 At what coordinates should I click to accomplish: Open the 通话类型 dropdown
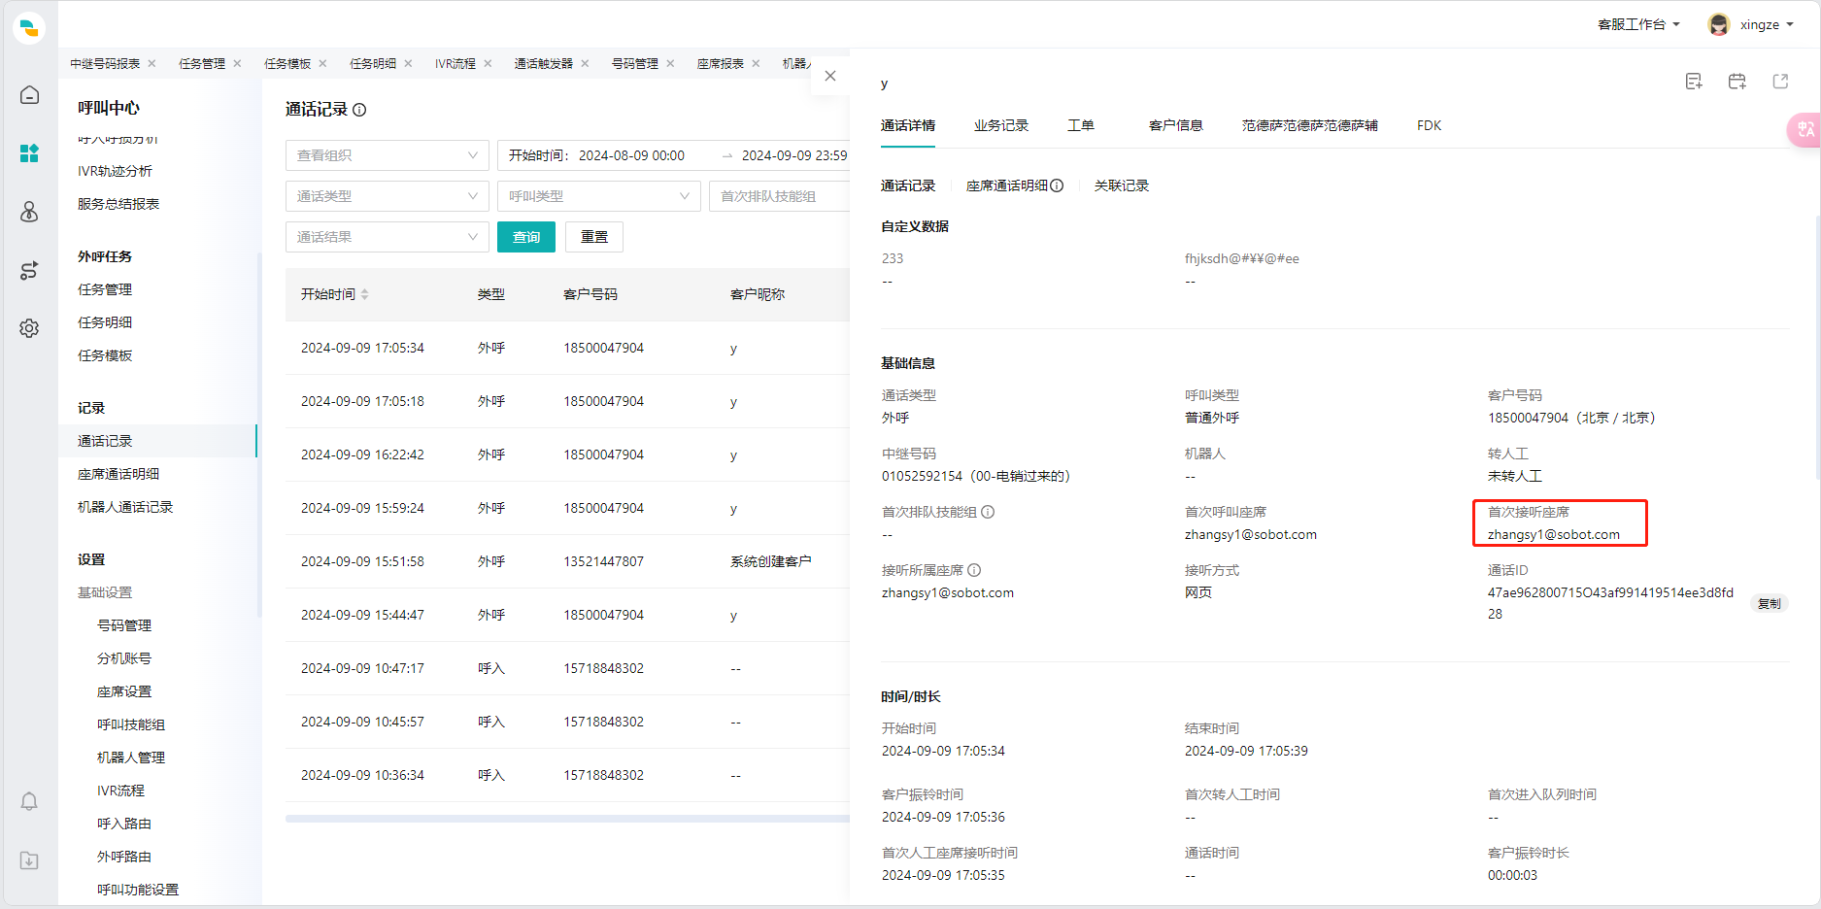click(x=388, y=196)
